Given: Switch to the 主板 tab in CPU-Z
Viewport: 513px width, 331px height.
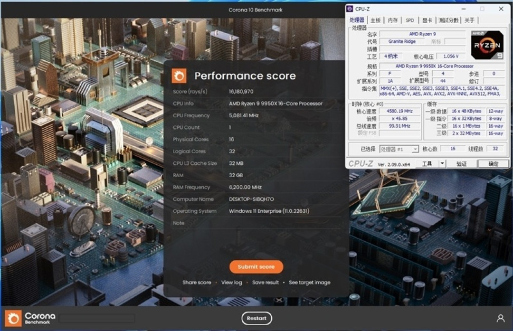Looking at the screenshot, I should pyautogui.click(x=376, y=20).
